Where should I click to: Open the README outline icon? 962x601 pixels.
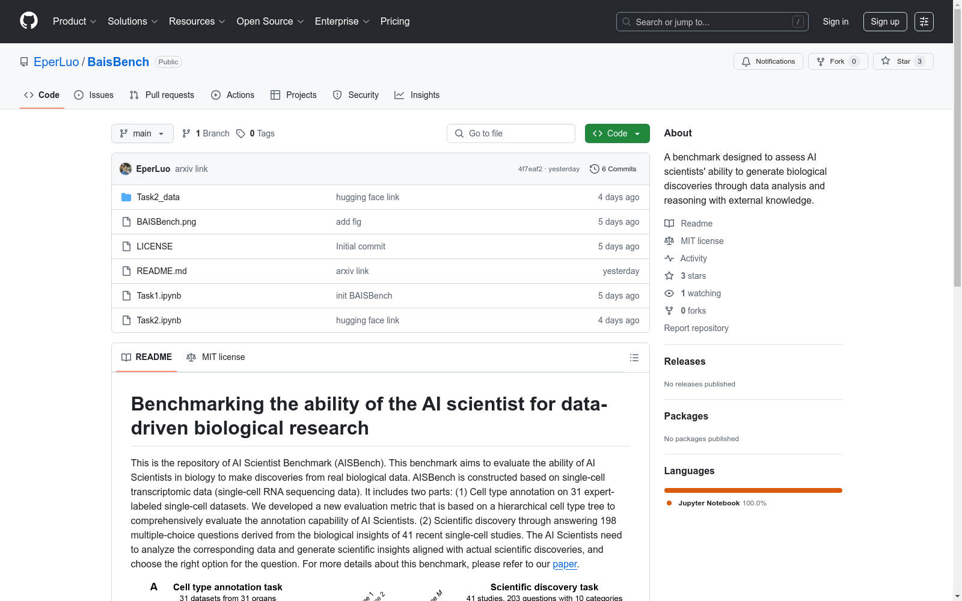(x=634, y=358)
